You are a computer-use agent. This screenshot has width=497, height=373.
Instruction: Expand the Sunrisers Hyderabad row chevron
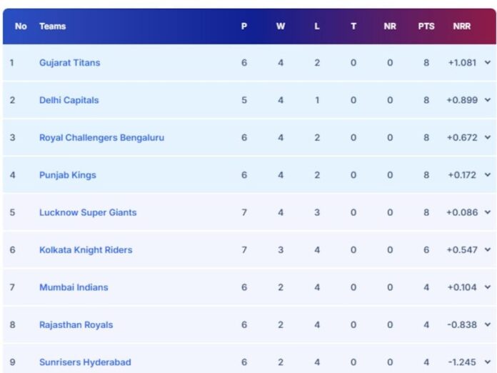click(x=488, y=362)
